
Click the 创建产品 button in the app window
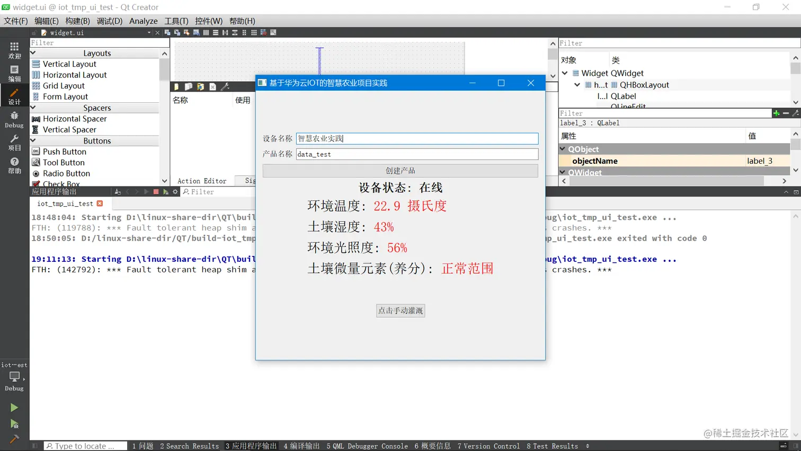tap(400, 171)
